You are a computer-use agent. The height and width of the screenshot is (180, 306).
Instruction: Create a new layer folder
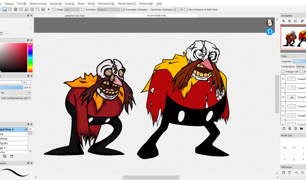click(x=302, y=128)
